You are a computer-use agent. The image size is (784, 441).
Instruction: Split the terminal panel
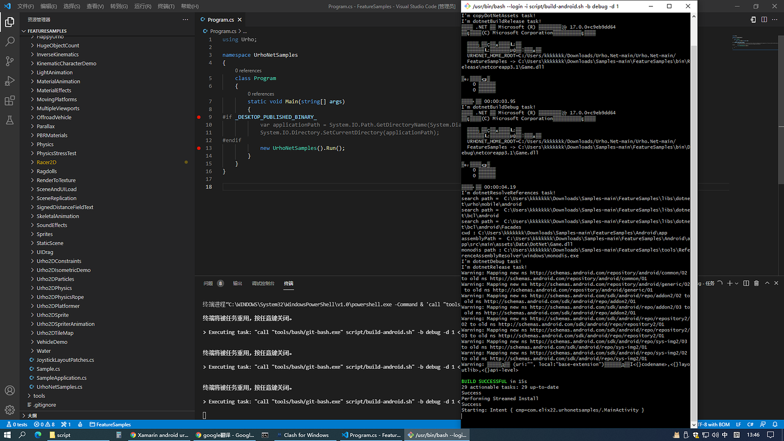[747, 283]
